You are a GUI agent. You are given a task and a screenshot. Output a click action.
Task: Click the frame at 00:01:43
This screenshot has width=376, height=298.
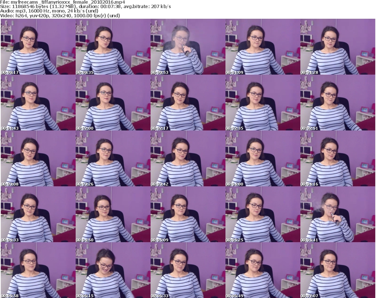pyautogui.click(x=38, y=103)
